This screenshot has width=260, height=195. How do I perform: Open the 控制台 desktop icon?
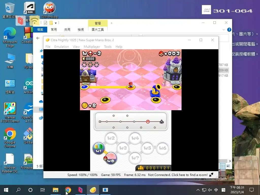point(10,86)
